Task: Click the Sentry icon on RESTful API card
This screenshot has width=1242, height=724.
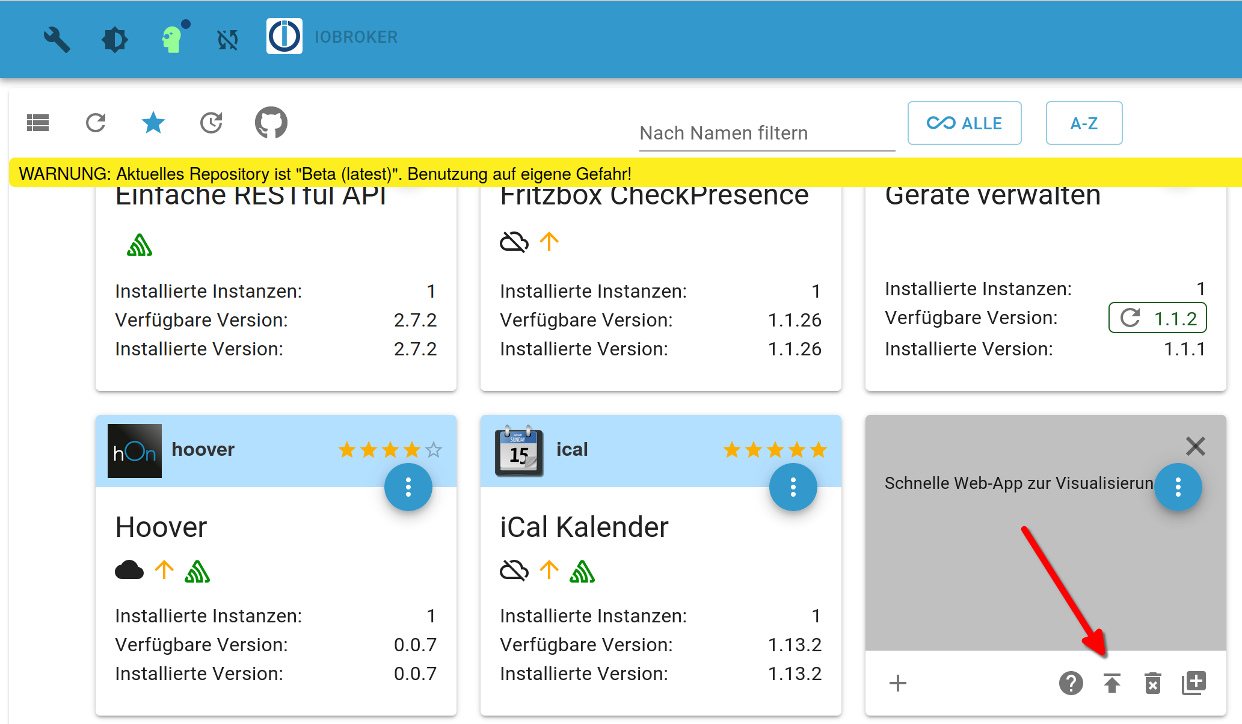Action: pyautogui.click(x=140, y=245)
